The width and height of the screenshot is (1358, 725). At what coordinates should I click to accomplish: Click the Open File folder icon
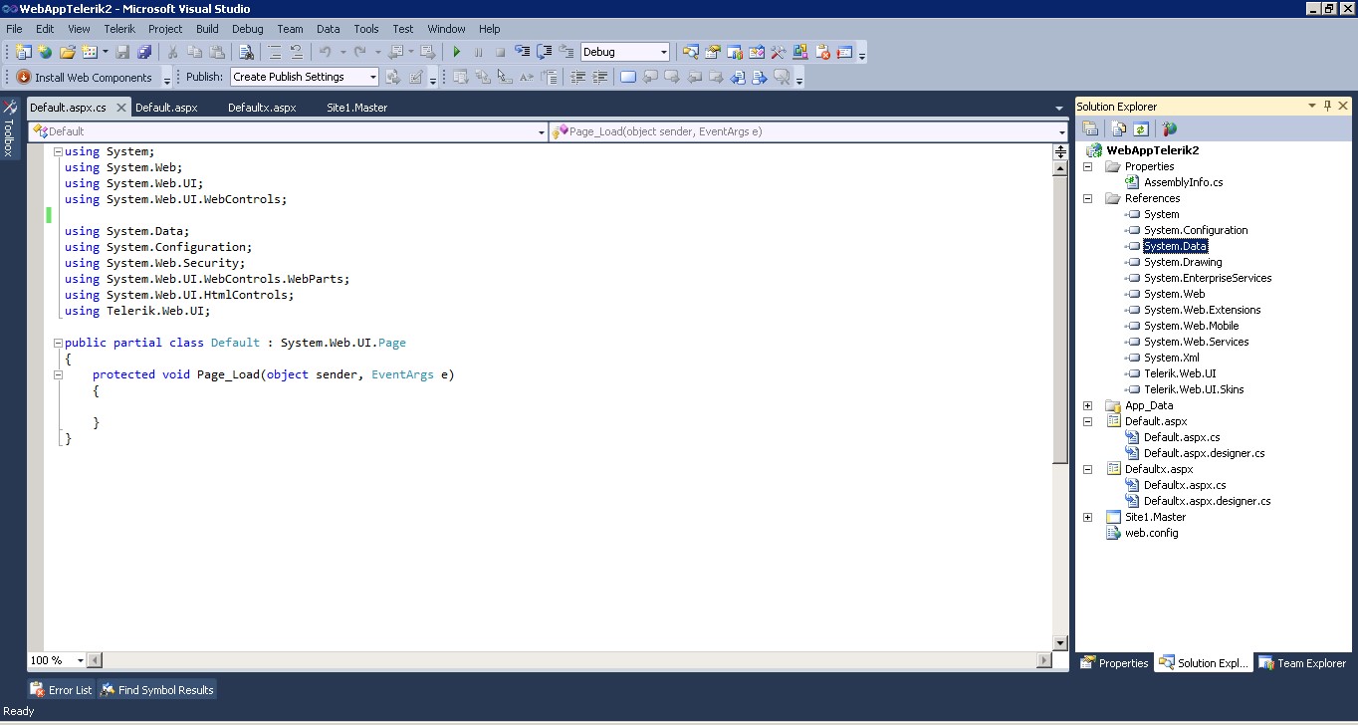tap(68, 52)
